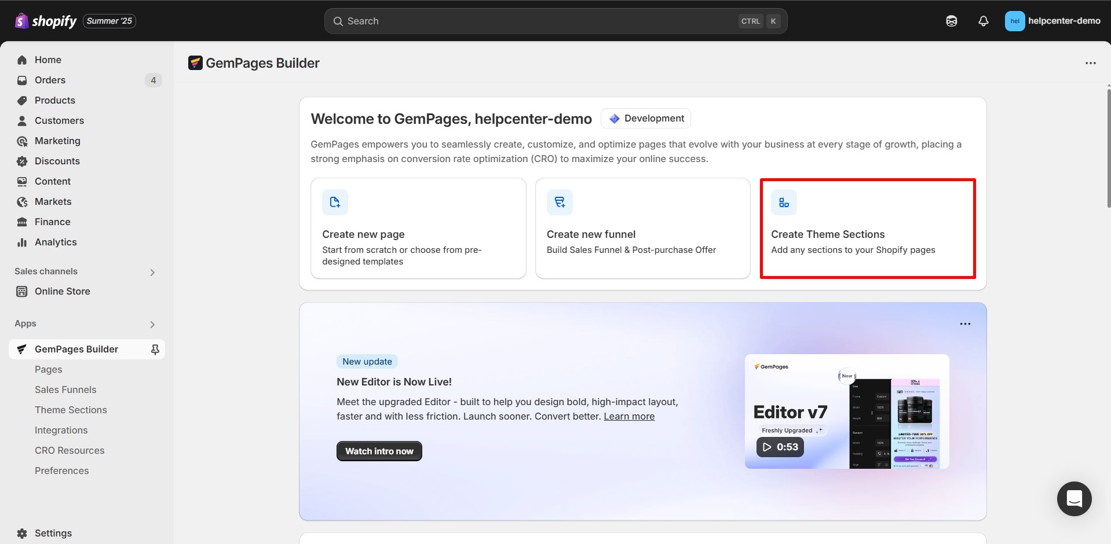Click the GemPages Builder logo in the header
Screen dimensions: 1111x544
[x=196, y=63]
